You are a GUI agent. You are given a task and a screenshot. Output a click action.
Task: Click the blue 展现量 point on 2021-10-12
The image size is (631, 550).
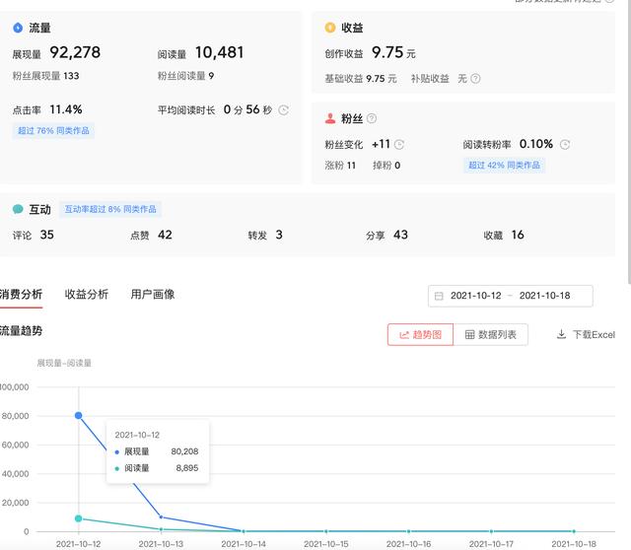pos(79,415)
